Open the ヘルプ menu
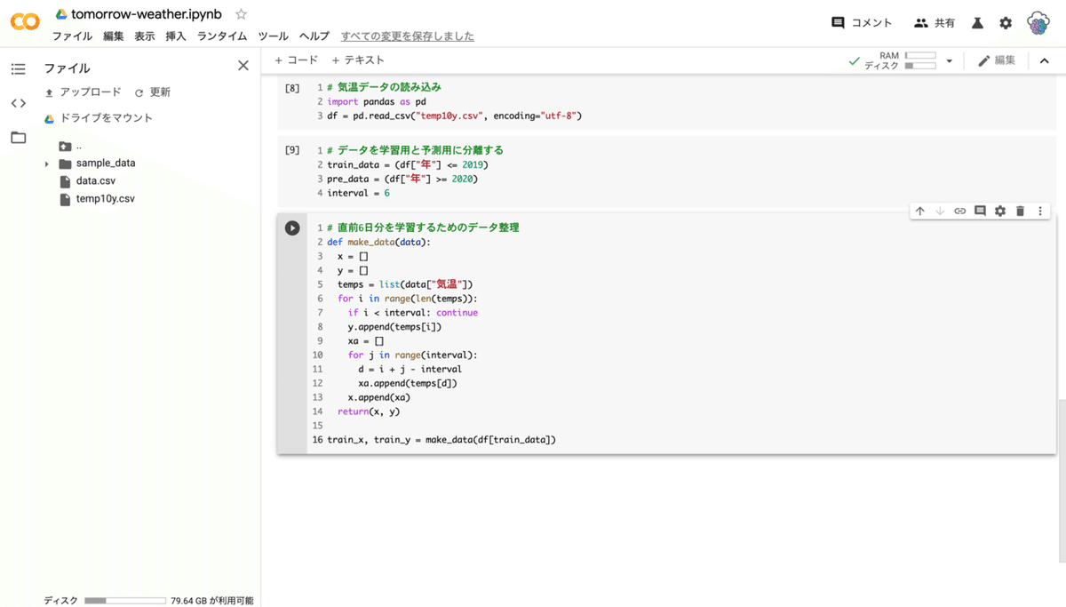 (x=314, y=36)
